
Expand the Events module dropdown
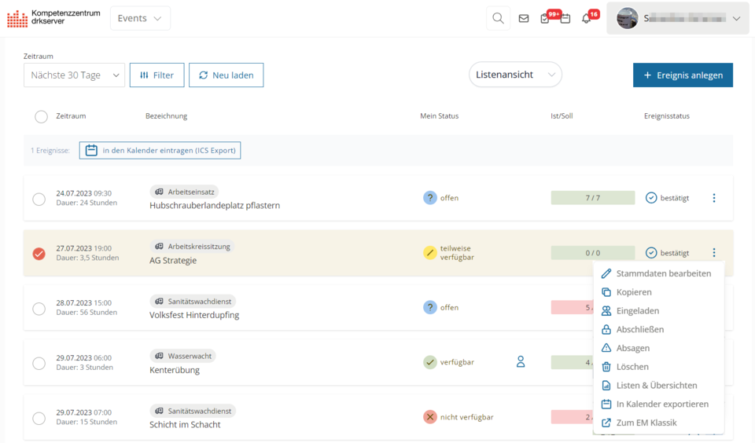[140, 18]
